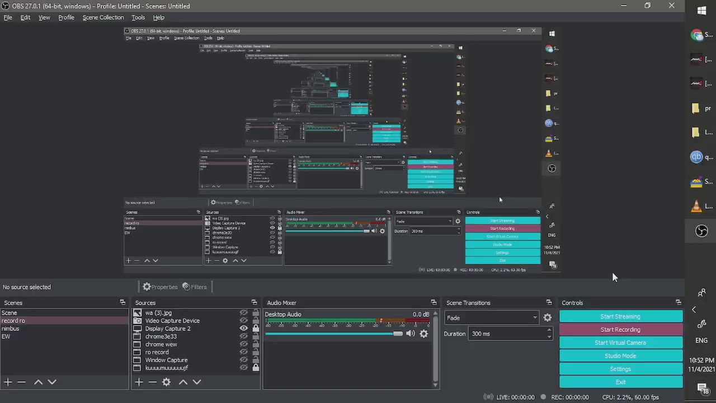Image resolution: width=716 pixels, height=403 pixels.
Task: Open the View menu
Action: (x=44, y=17)
